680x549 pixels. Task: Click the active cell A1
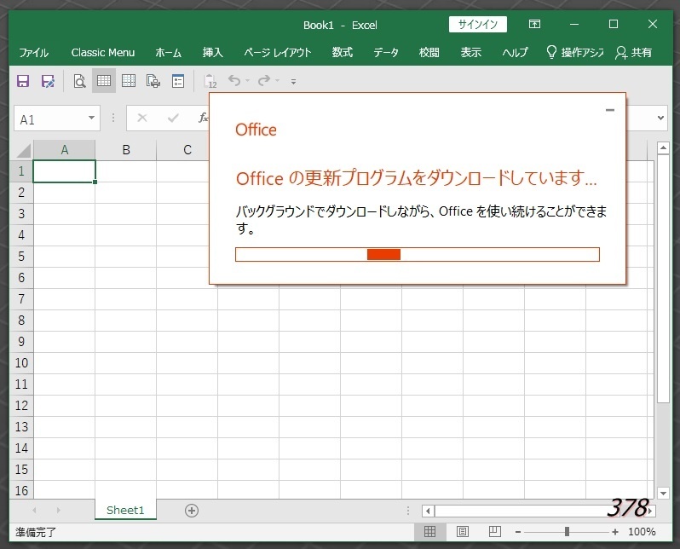(64, 171)
